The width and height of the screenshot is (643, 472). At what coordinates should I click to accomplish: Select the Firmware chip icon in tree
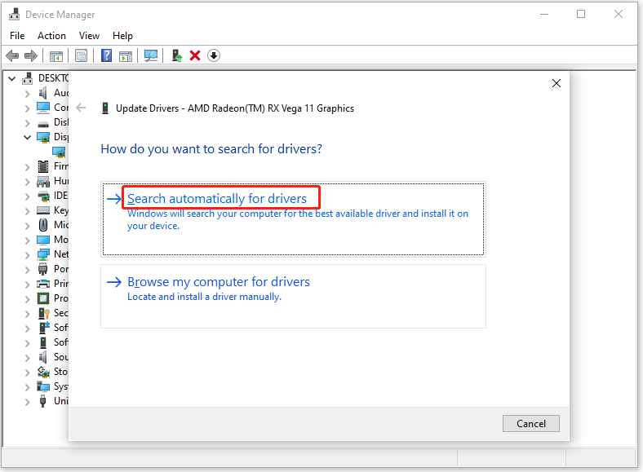(43, 166)
